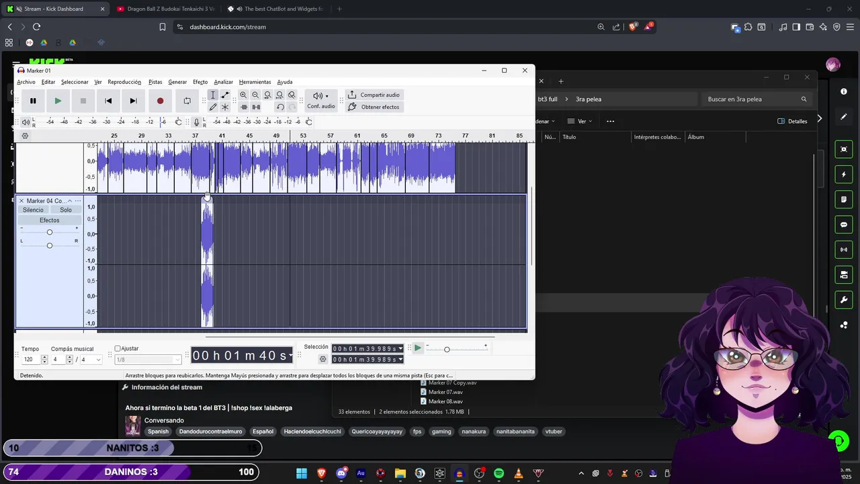Screen dimensions: 860x484
Task: Click play-at-speed green button
Action: coord(418,348)
